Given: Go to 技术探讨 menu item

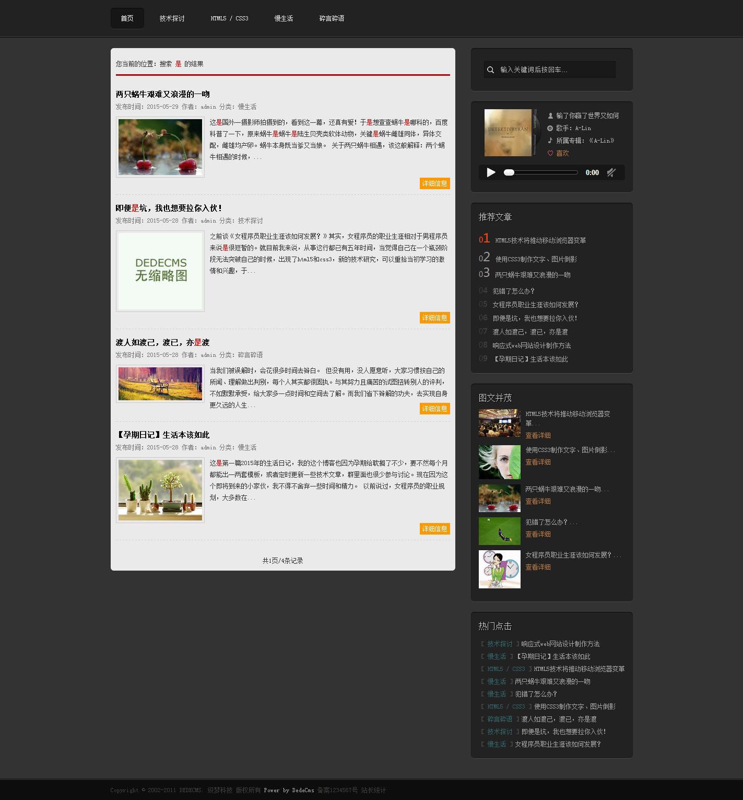Looking at the screenshot, I should click(x=172, y=18).
